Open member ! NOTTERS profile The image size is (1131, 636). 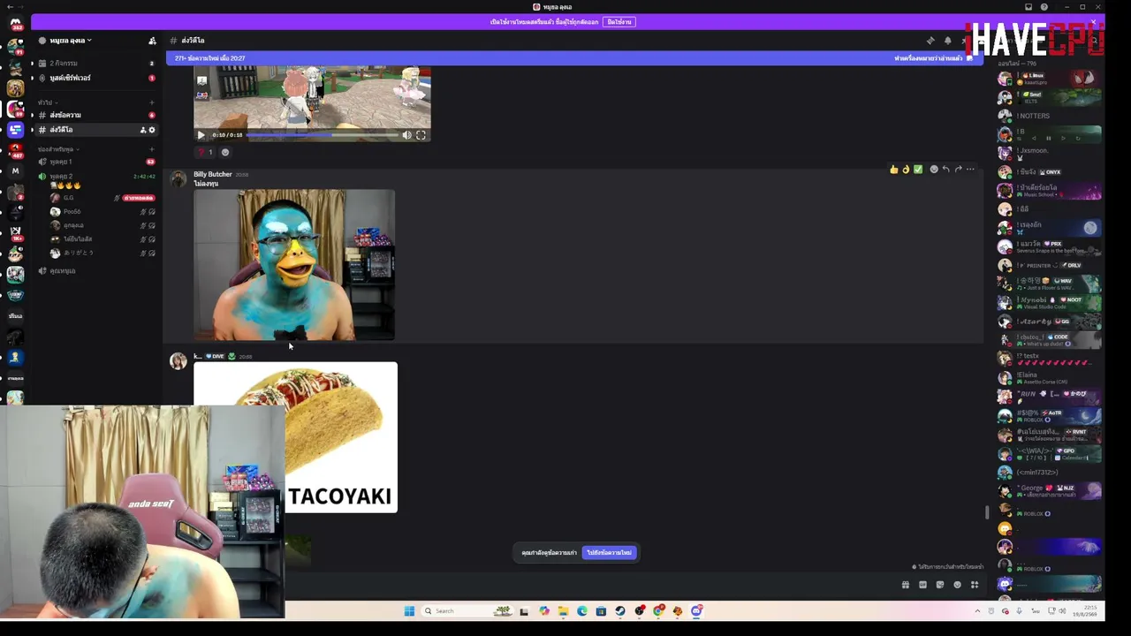pyautogui.click(x=1050, y=116)
